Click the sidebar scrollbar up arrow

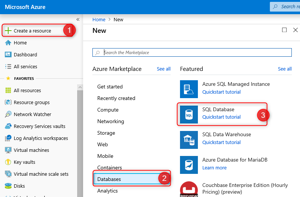click(x=80, y=87)
